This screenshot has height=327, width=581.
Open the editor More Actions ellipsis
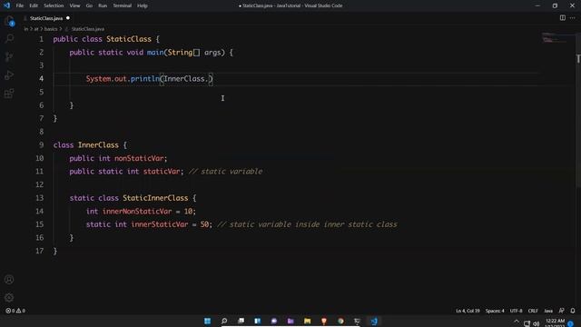[573, 18]
